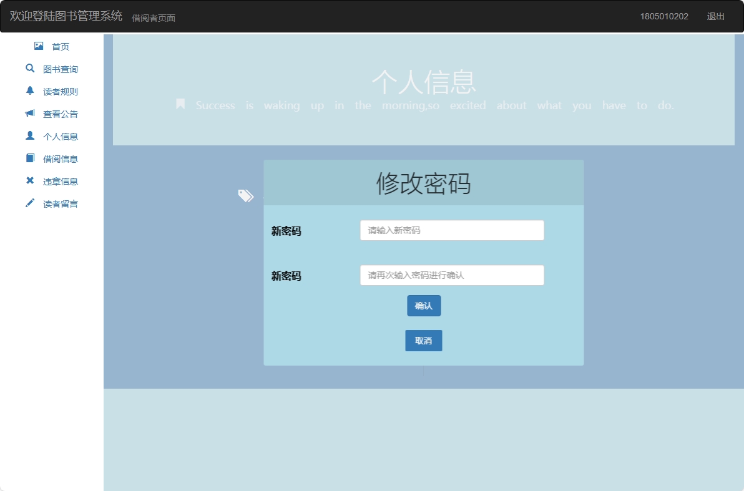
Task: Click the tag icon beside the password panel
Action: pyautogui.click(x=246, y=195)
